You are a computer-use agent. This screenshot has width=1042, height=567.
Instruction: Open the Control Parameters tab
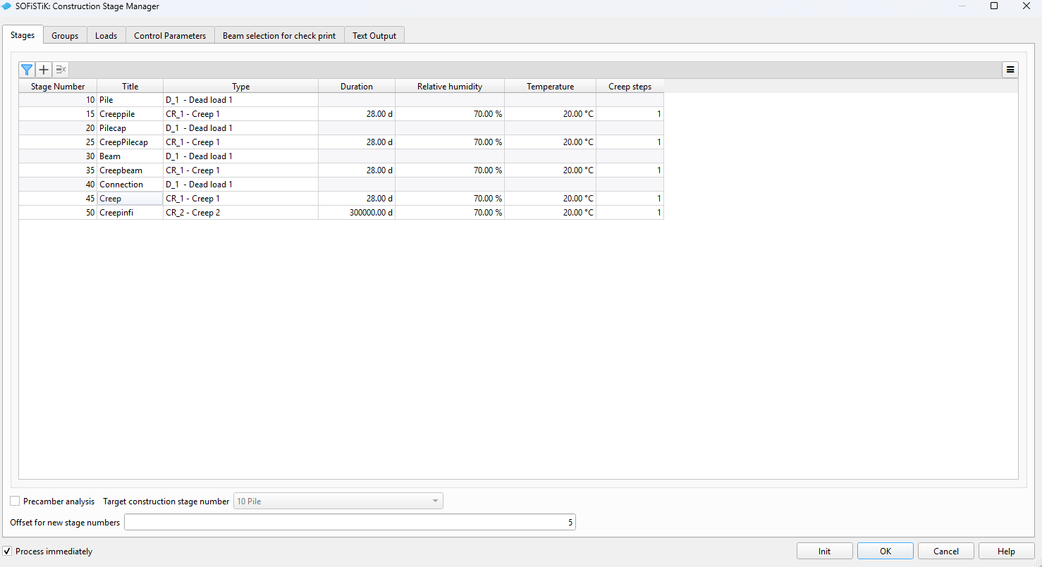(x=170, y=35)
